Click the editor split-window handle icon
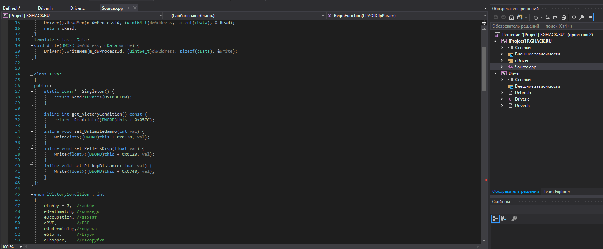The width and height of the screenshot is (603, 249). (x=484, y=23)
